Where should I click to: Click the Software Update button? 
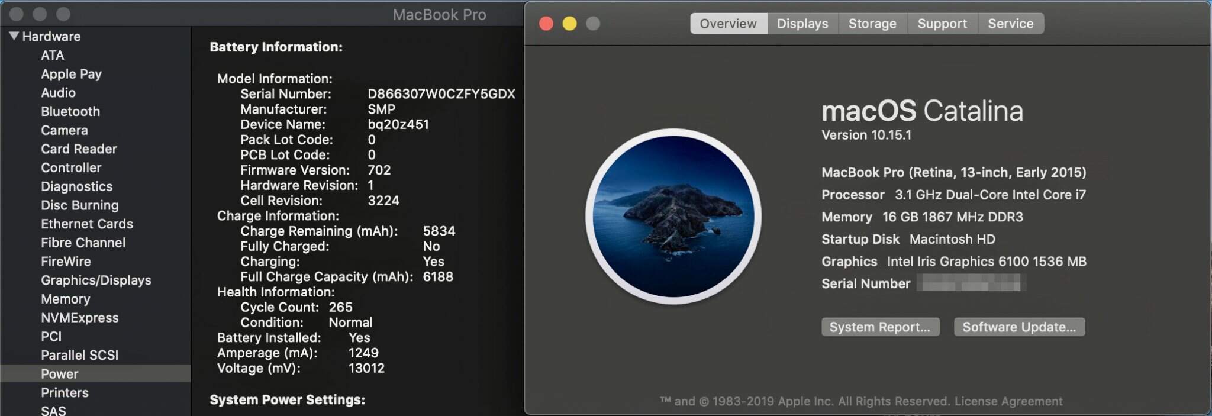point(1018,327)
